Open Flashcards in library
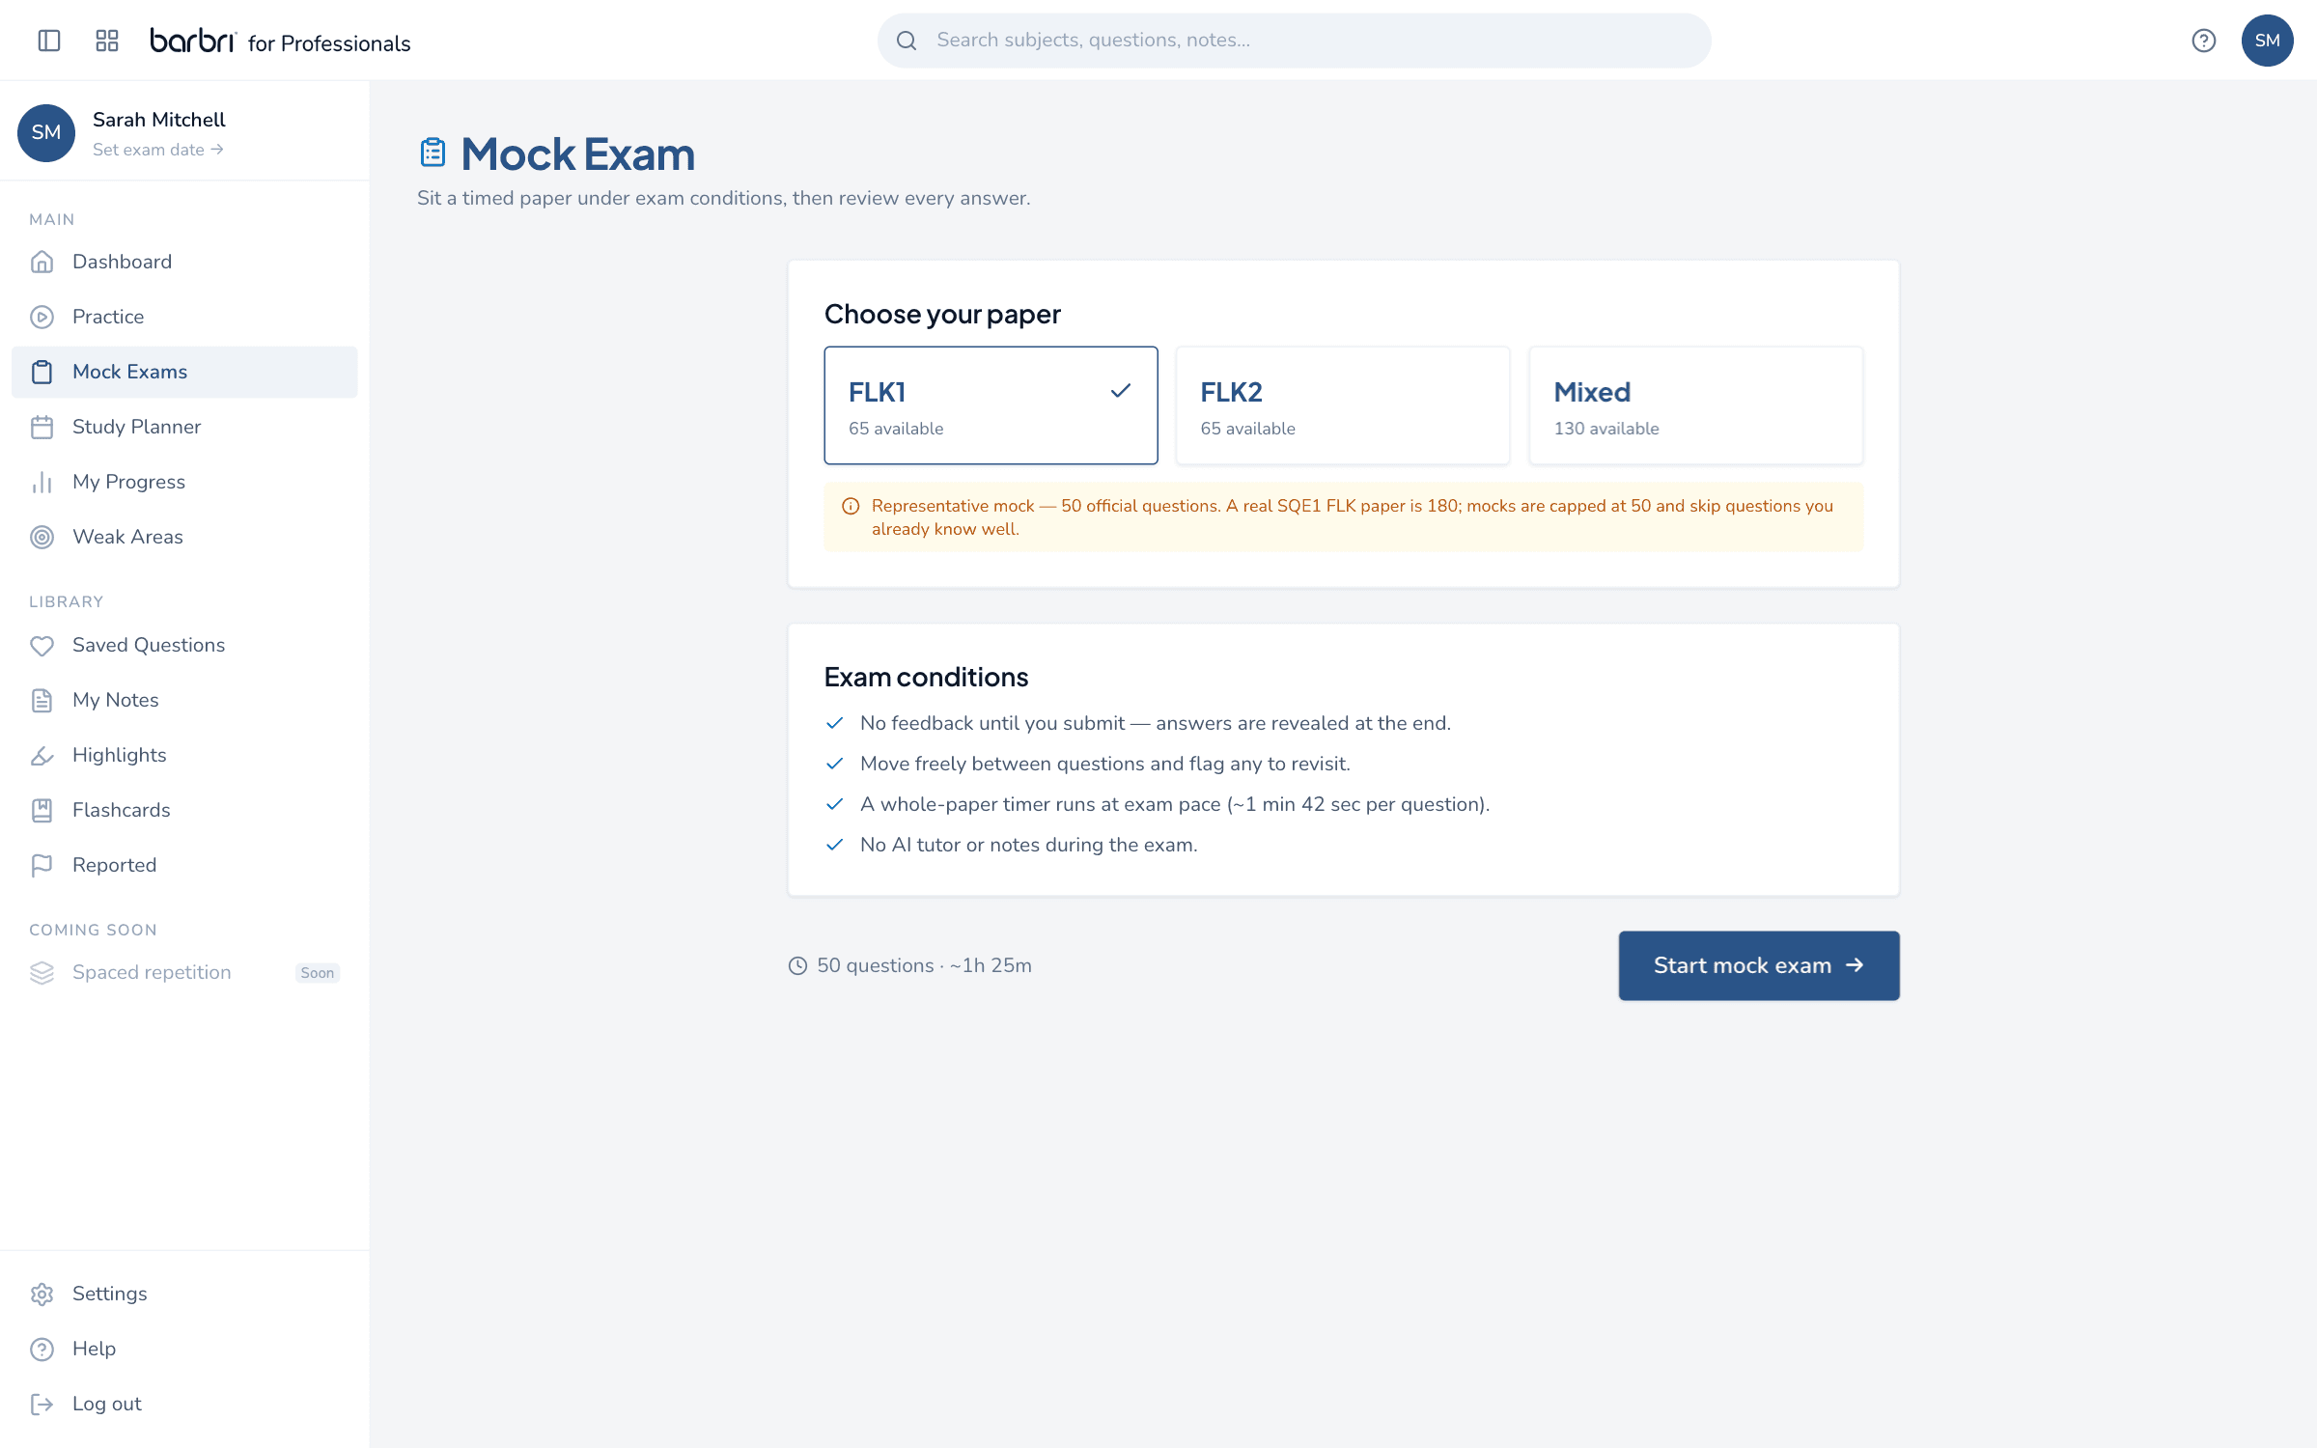This screenshot has height=1448, width=2317. click(184, 810)
